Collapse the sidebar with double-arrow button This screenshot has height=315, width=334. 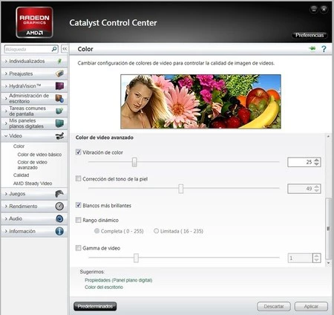pyautogui.click(x=65, y=49)
